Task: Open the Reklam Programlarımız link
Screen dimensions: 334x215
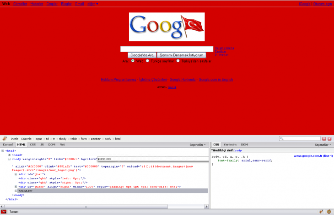Action: (119, 80)
